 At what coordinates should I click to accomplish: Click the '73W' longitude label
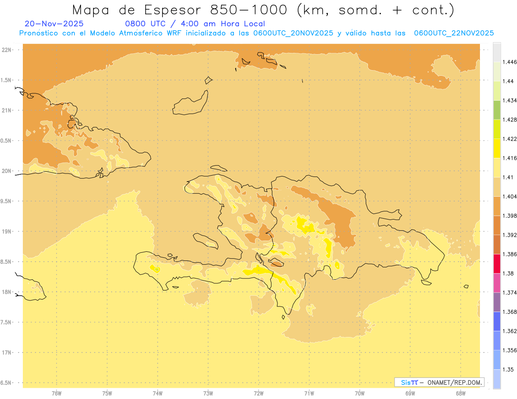pos(208,393)
